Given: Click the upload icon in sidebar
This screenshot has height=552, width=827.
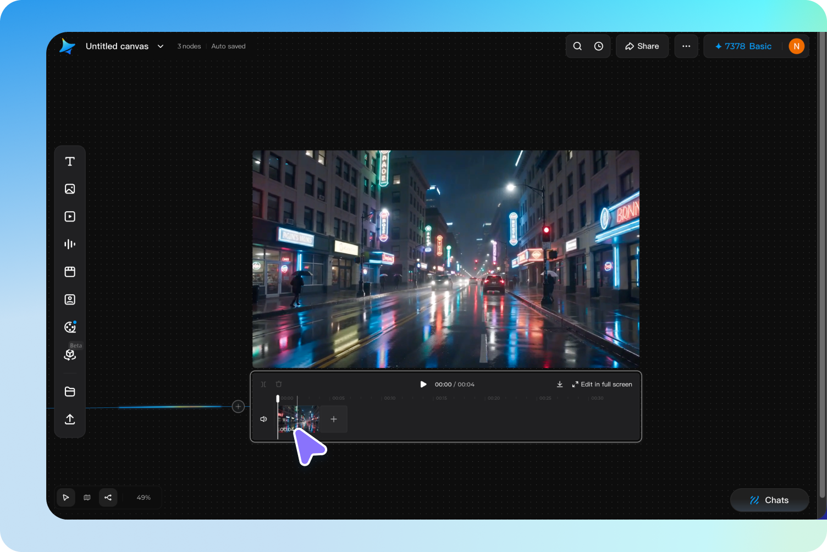Looking at the screenshot, I should point(70,419).
